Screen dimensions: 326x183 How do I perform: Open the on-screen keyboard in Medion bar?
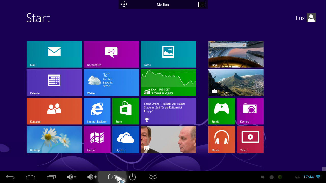(202, 4)
